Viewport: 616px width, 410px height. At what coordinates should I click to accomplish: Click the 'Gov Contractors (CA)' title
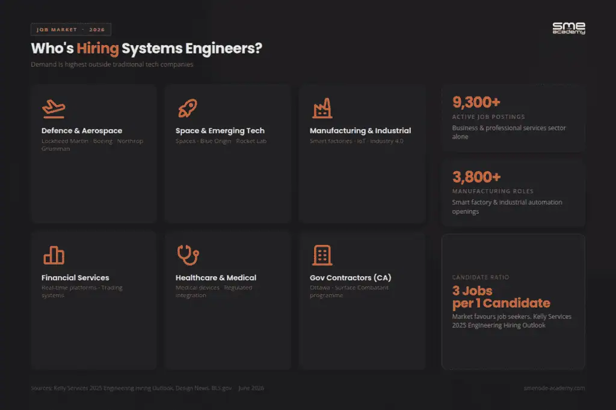(351, 277)
